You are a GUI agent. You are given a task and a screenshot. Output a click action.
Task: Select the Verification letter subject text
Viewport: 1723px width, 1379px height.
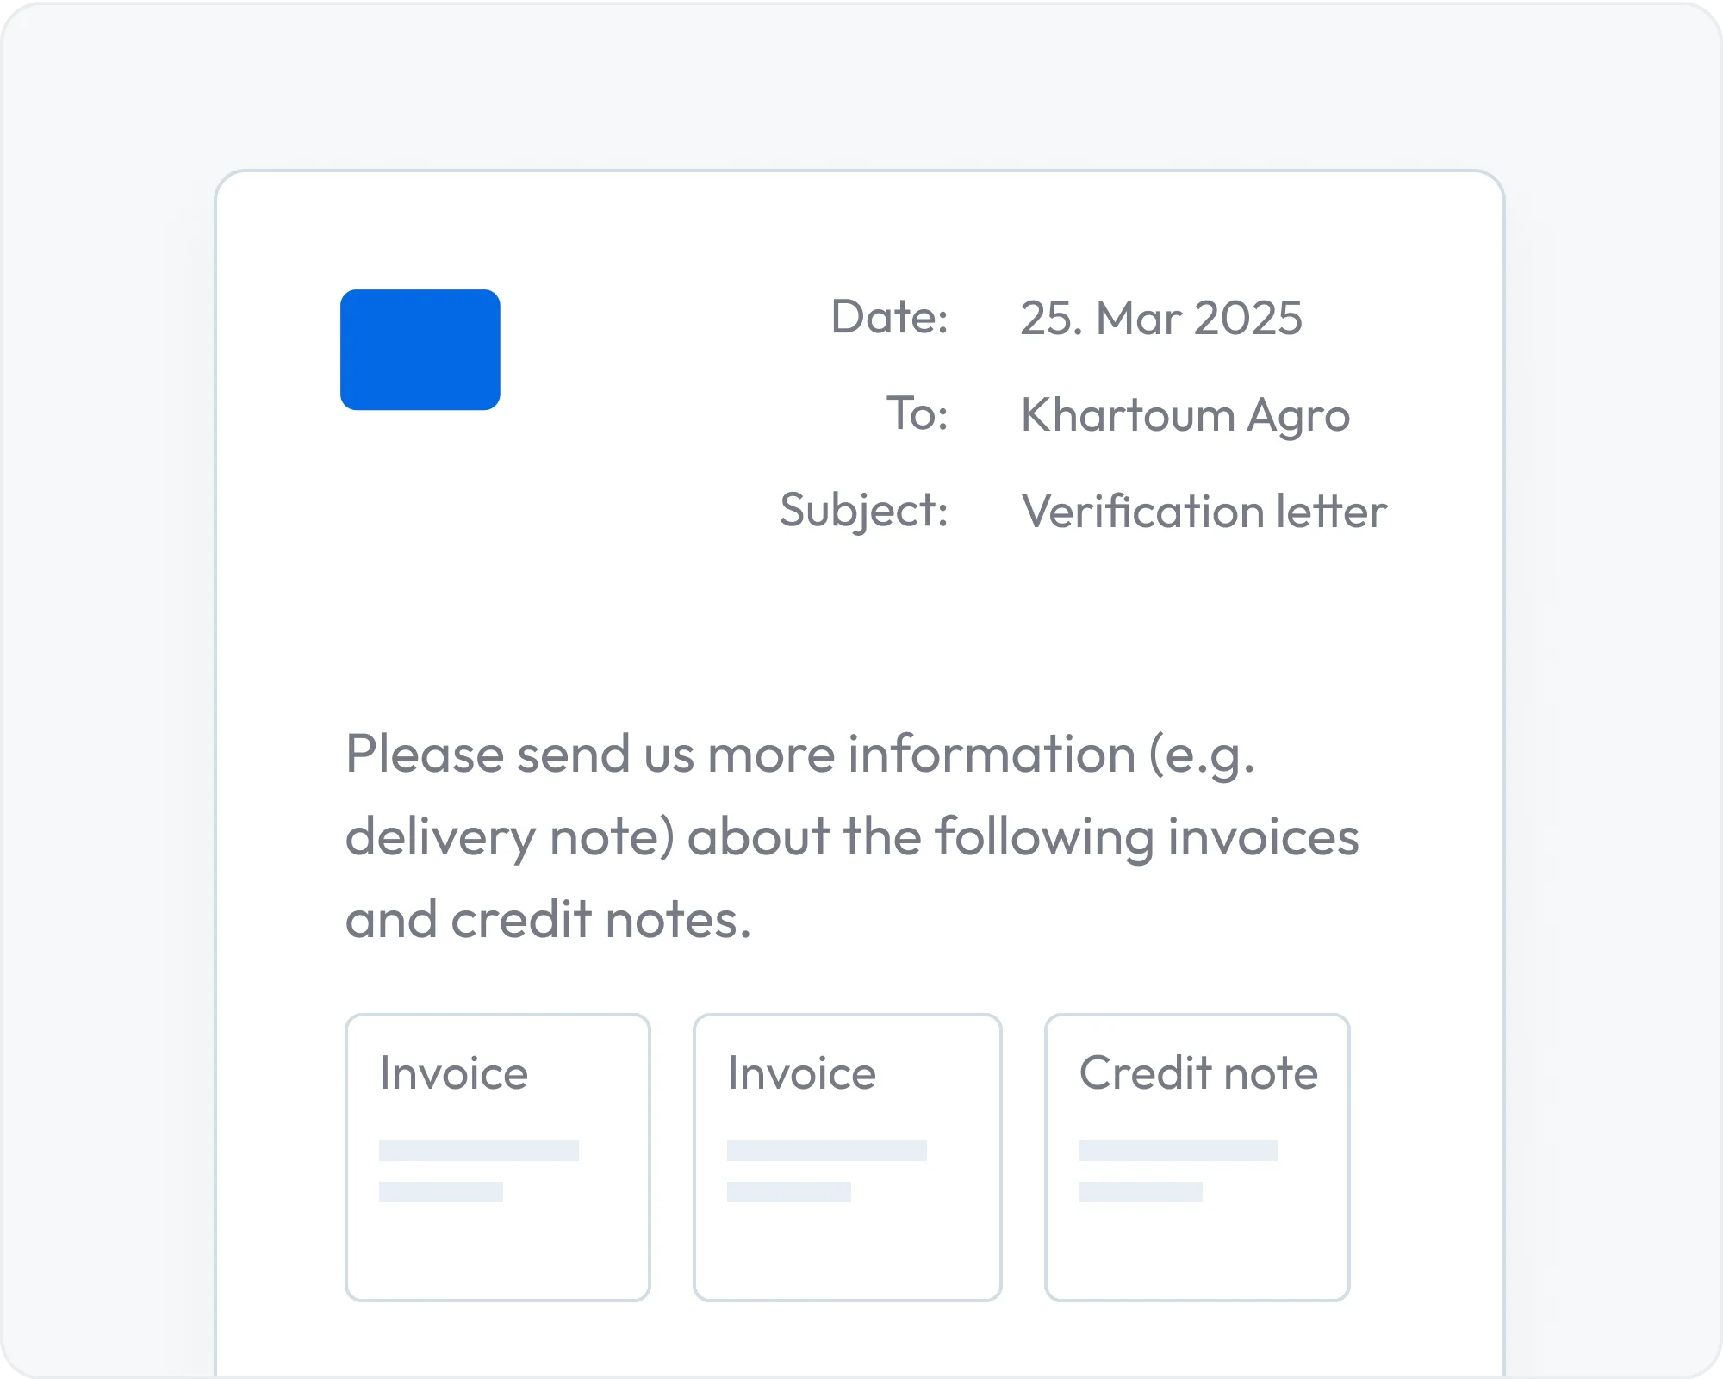[x=1204, y=512]
